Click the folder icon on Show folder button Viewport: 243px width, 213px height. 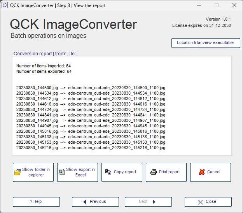click(x=17, y=172)
